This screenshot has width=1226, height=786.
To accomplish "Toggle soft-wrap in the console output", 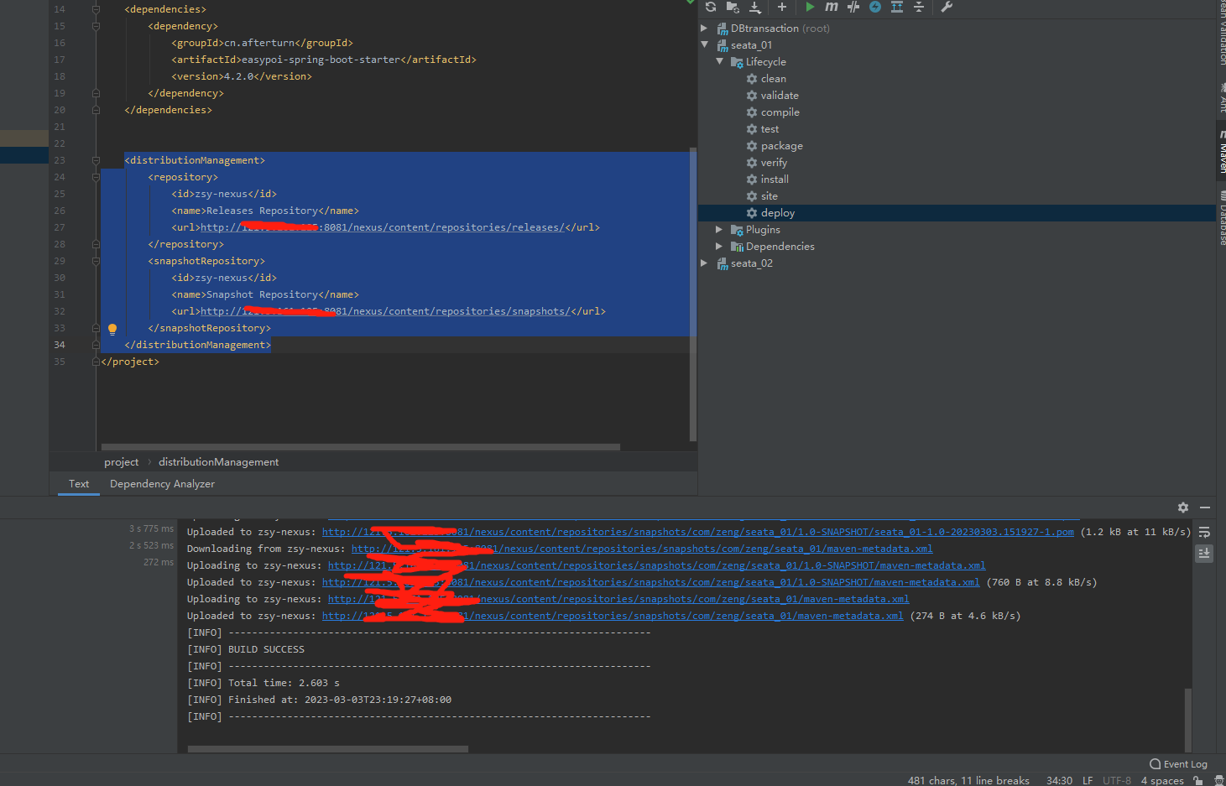I will tap(1204, 532).
